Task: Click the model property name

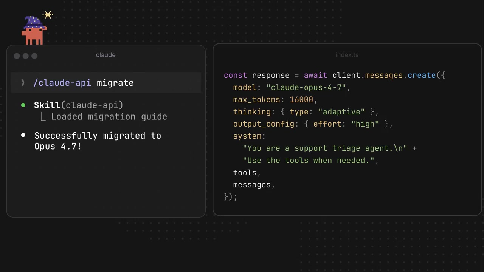Action: [x=245, y=88]
